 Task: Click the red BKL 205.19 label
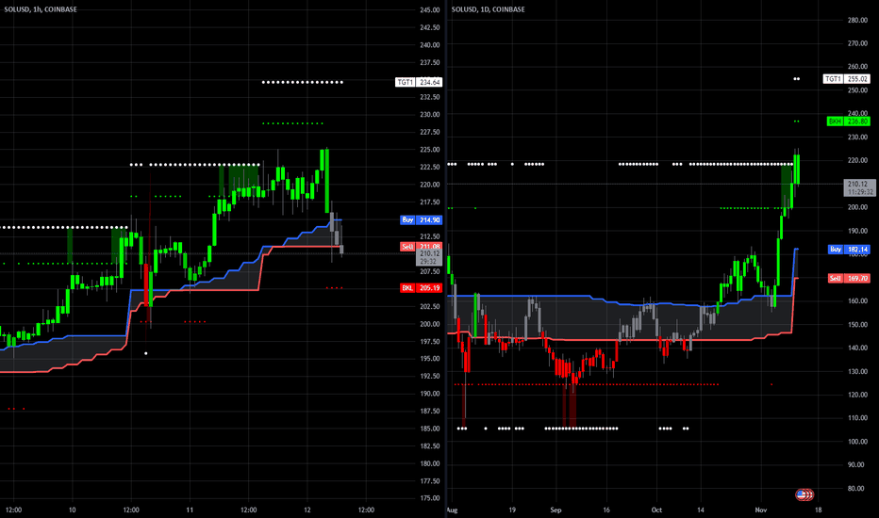tap(421, 288)
